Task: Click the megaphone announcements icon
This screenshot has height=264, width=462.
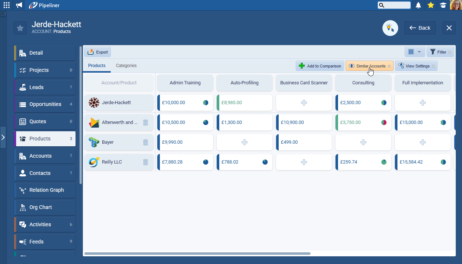Action: coord(19,5)
